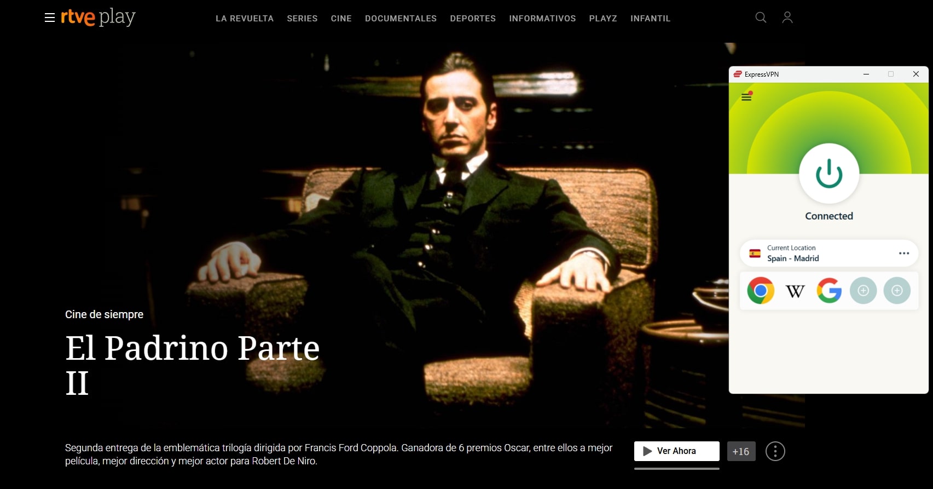Image resolution: width=933 pixels, height=489 pixels.
Task: Expand location options via three dots
Action: [x=904, y=253]
